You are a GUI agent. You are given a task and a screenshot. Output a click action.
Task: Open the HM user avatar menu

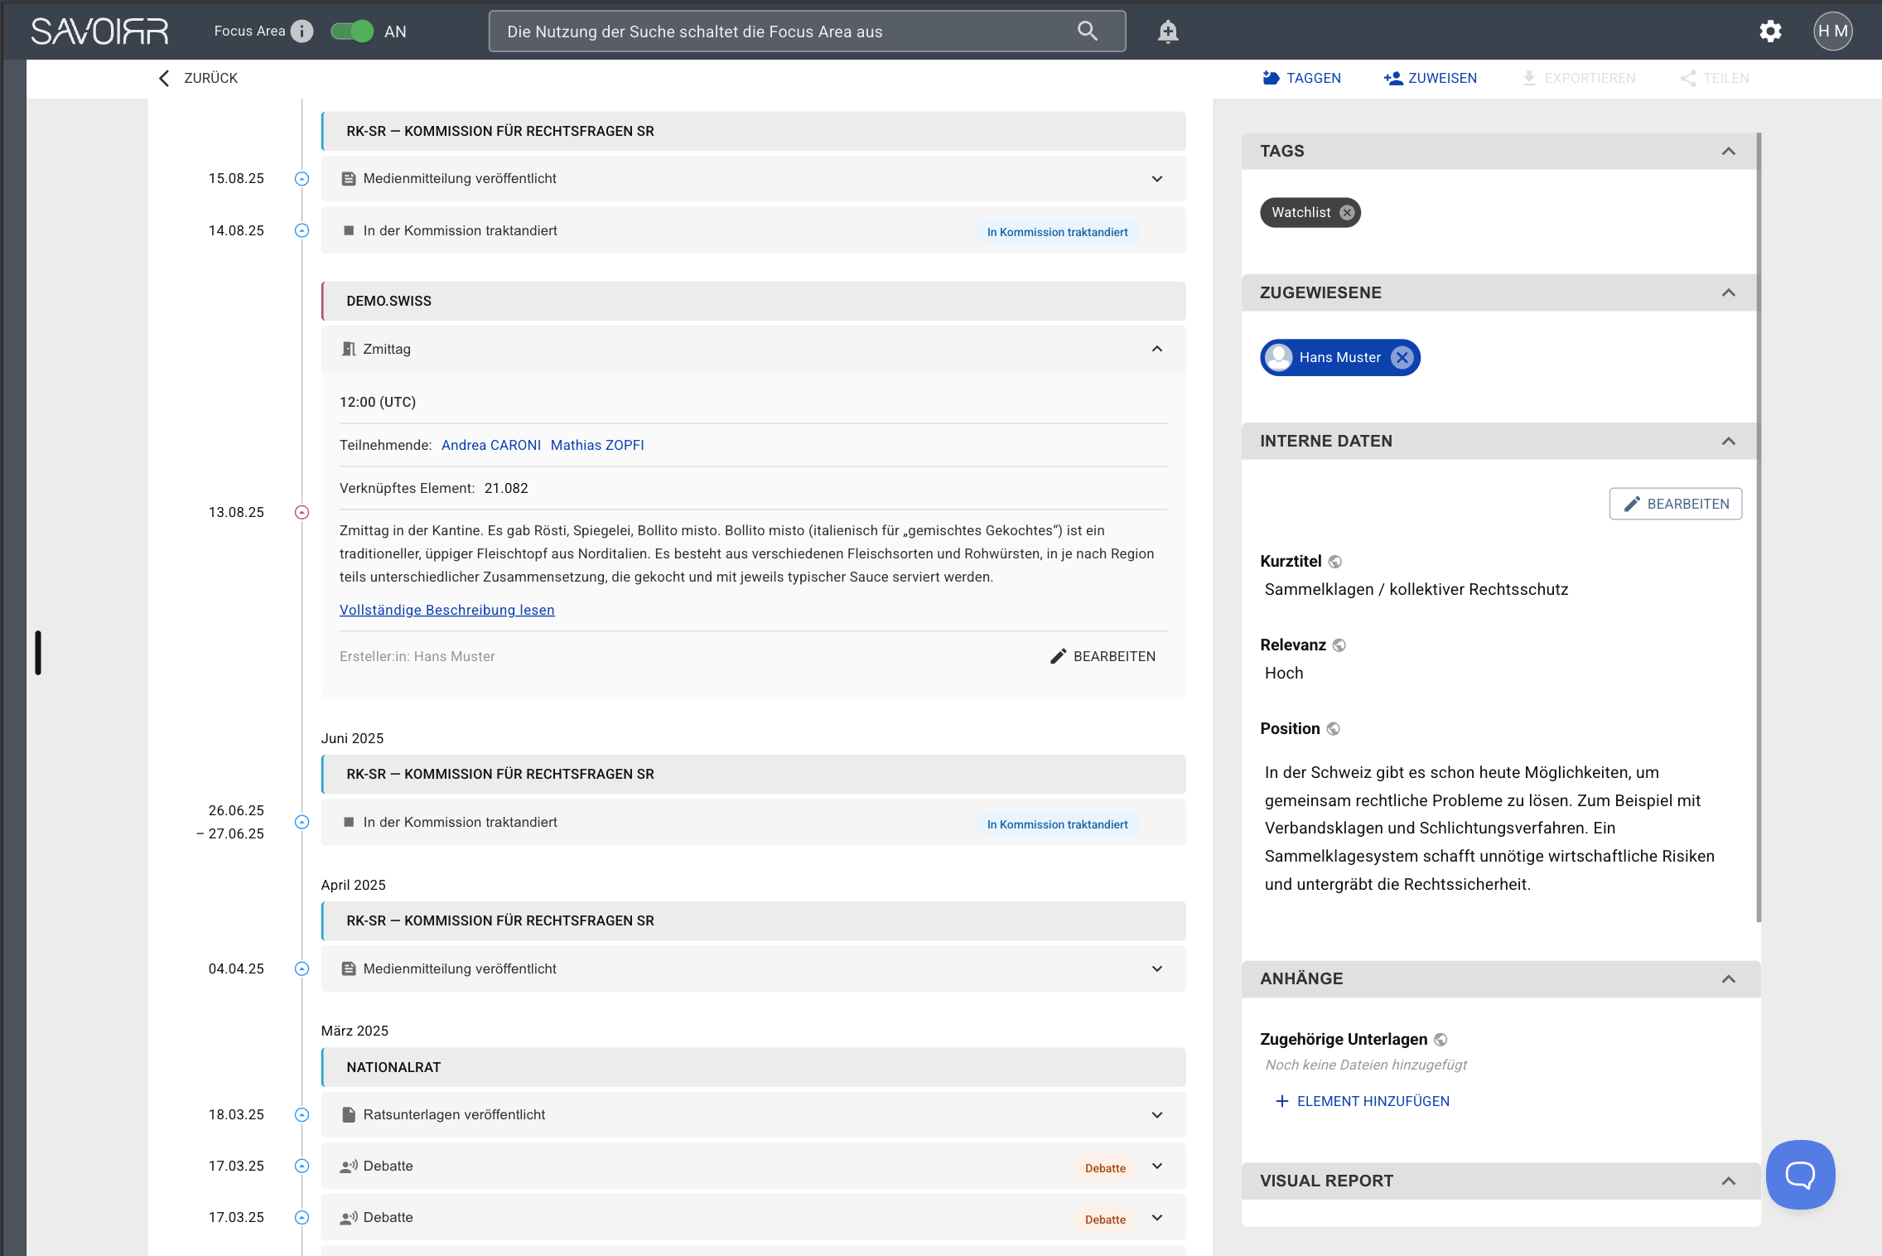1832,31
